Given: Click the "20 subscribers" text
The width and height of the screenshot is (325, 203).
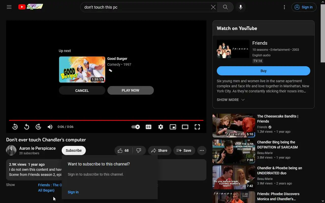Looking at the screenshot, I should (29, 153).
